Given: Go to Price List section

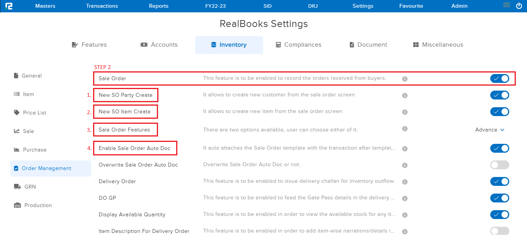Looking at the screenshot, I should [x=34, y=113].
